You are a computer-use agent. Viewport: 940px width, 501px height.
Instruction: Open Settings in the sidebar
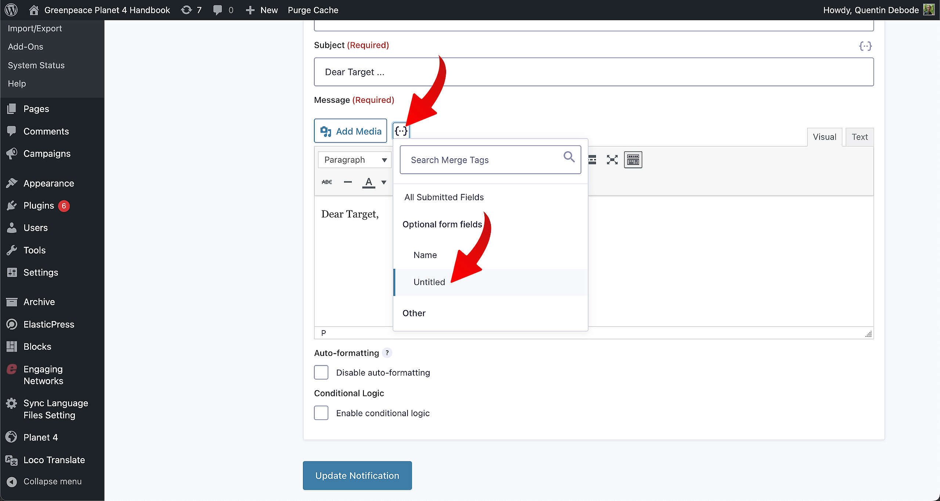[x=40, y=272]
